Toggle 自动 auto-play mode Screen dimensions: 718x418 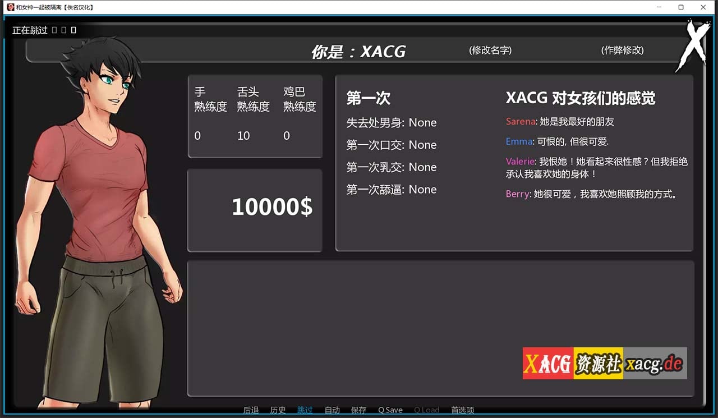332,410
